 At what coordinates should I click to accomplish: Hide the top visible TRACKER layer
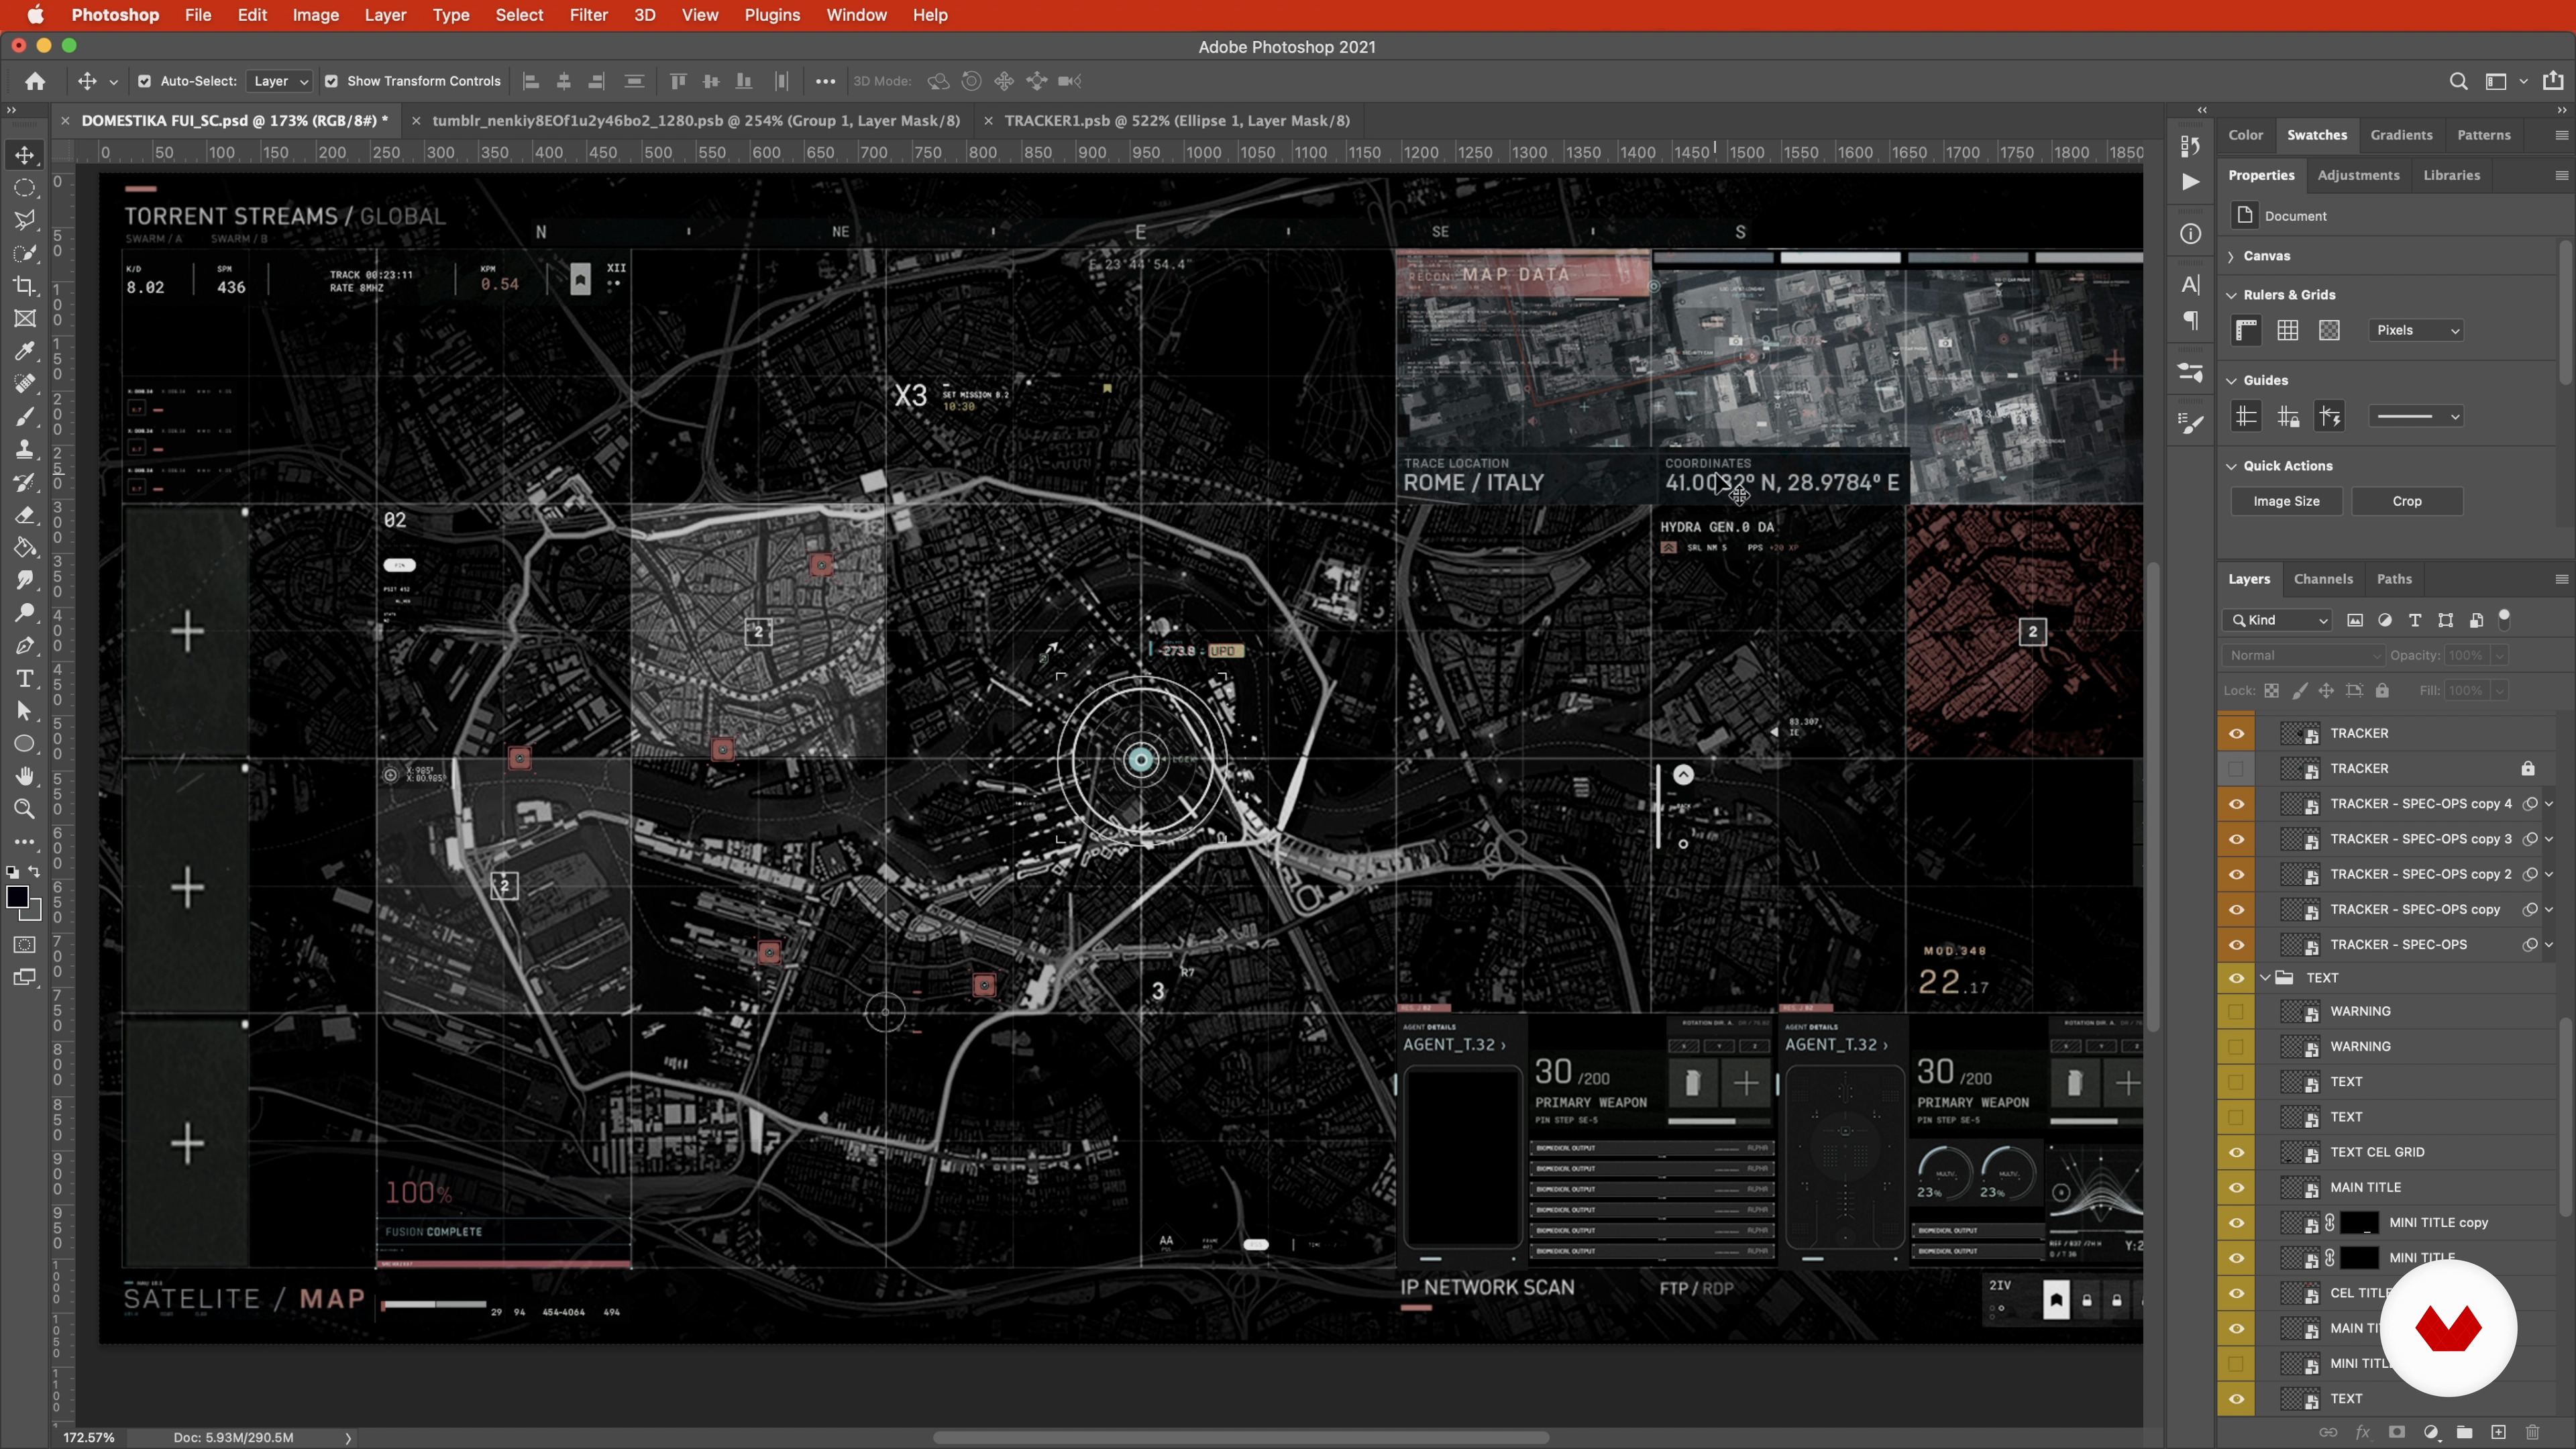[x=2237, y=733]
